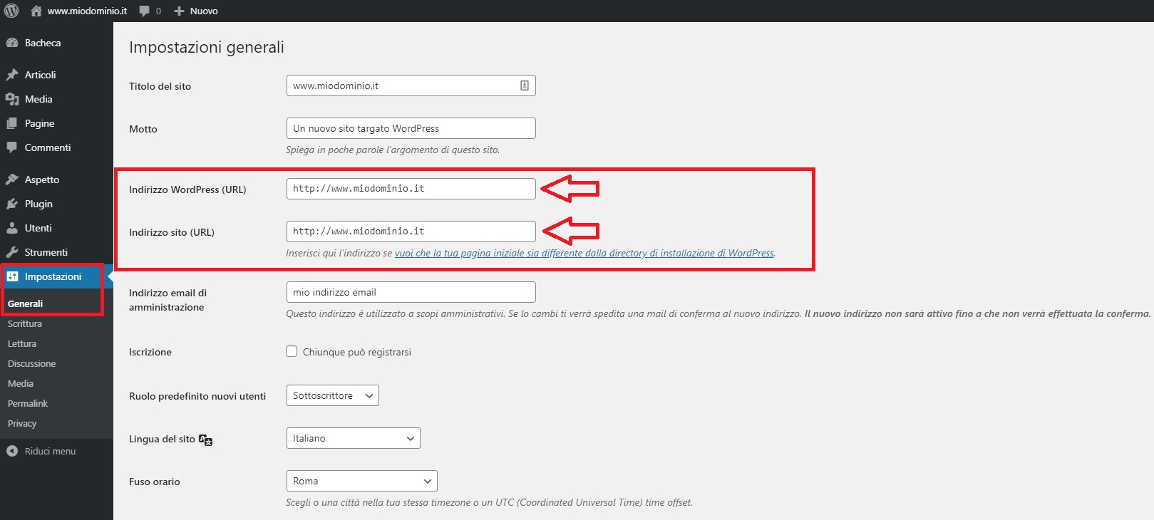Go to Privacy settings submenu
The width and height of the screenshot is (1154, 520).
coord(22,423)
